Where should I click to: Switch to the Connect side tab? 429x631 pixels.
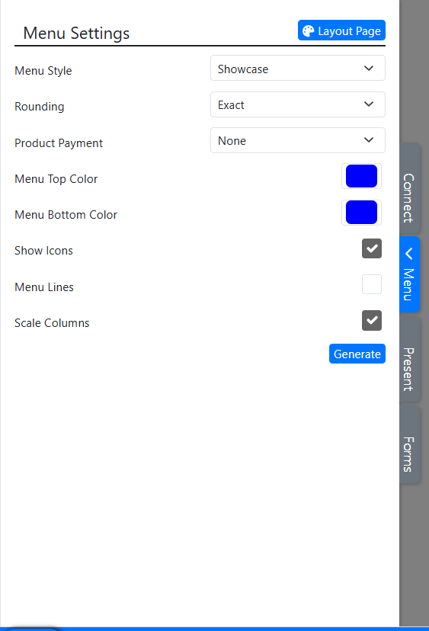coord(410,188)
